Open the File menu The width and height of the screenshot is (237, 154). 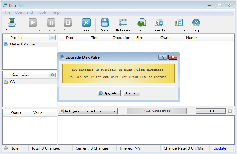pos(7,12)
